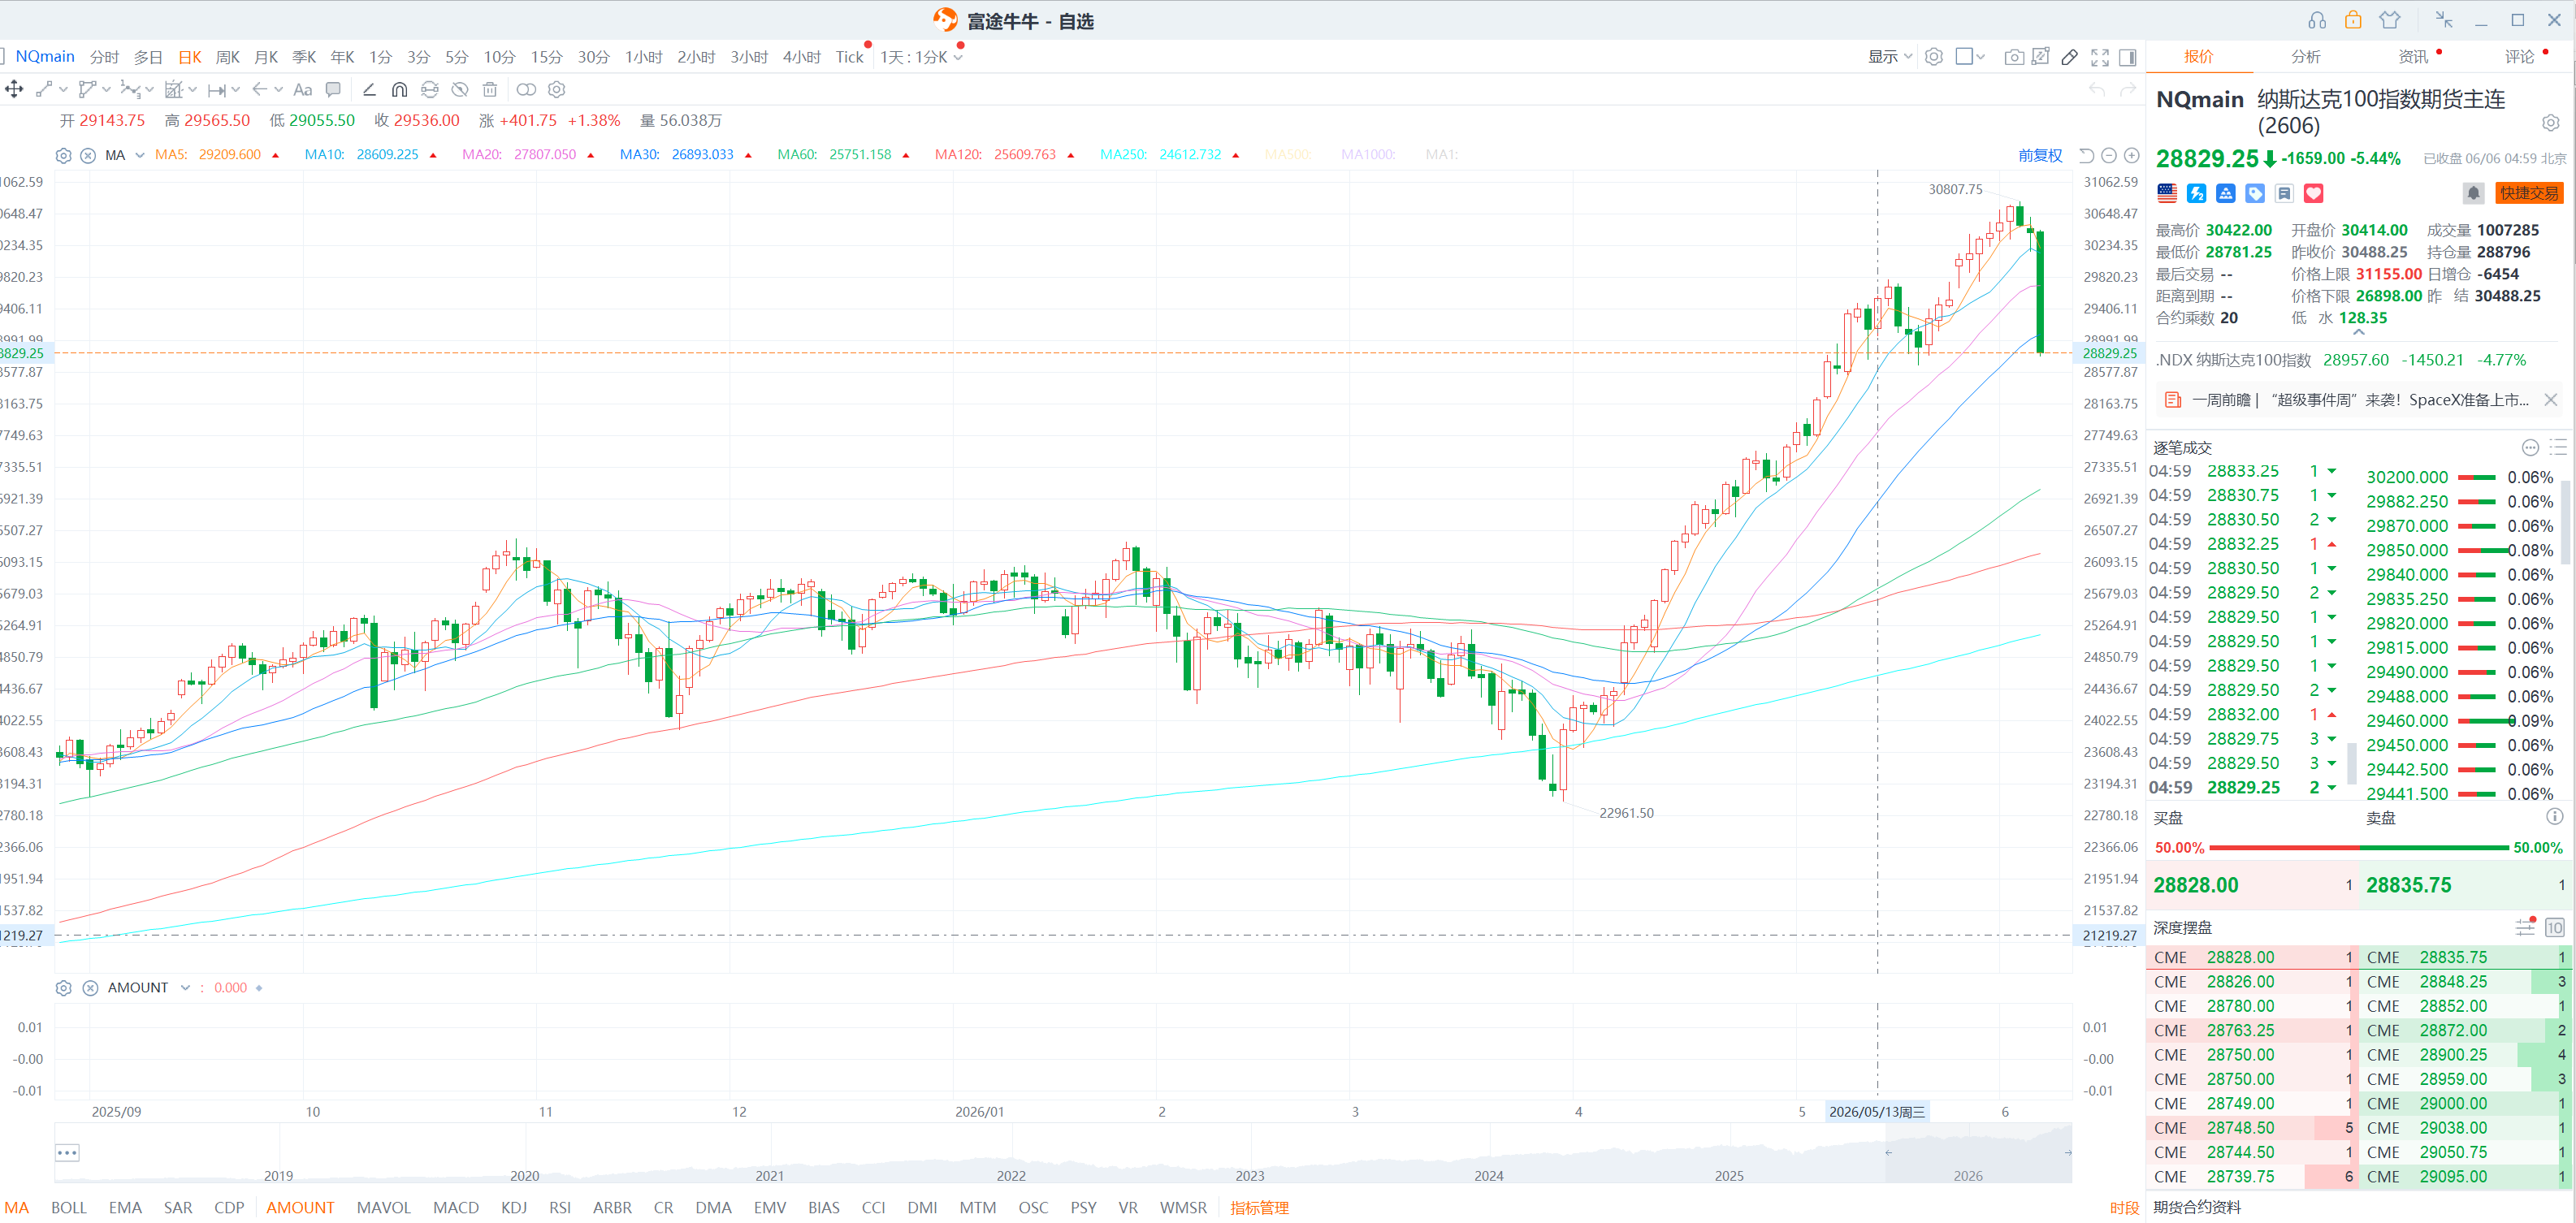Zoom in chart with plus circle icon
Screen dimensions: 2576x1223
[x=2132, y=155]
